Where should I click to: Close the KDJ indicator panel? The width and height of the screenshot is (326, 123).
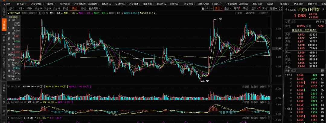(x=270, y=118)
